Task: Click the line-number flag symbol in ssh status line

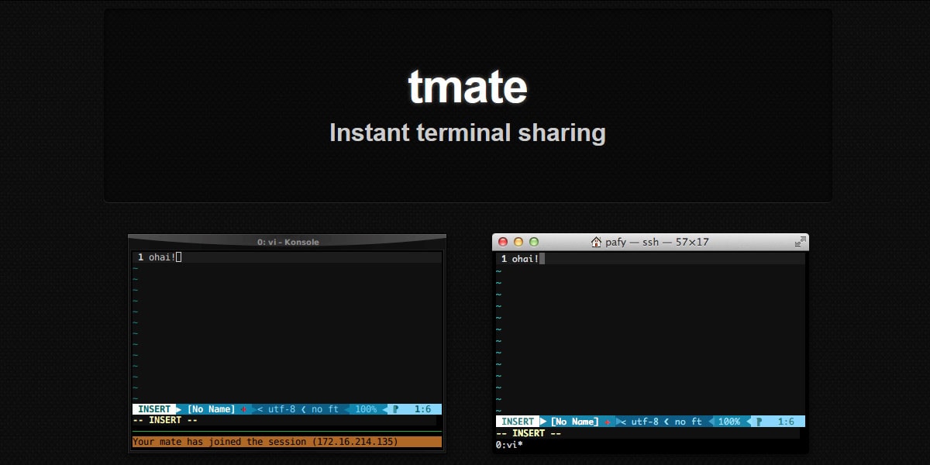Action: click(759, 422)
